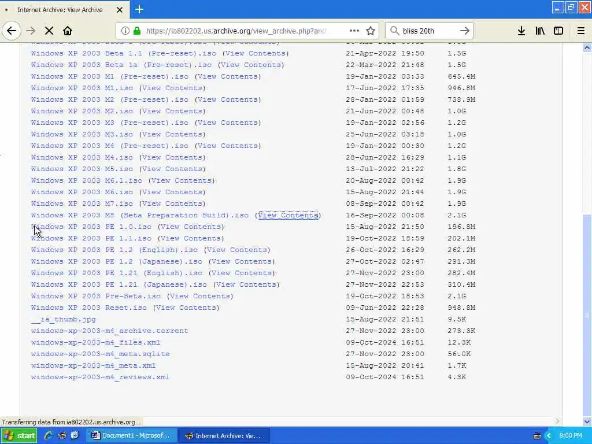The height and width of the screenshot is (444, 592).
Task: View Contents of Windows XP 2003 M4.iso
Action: pos(172,157)
